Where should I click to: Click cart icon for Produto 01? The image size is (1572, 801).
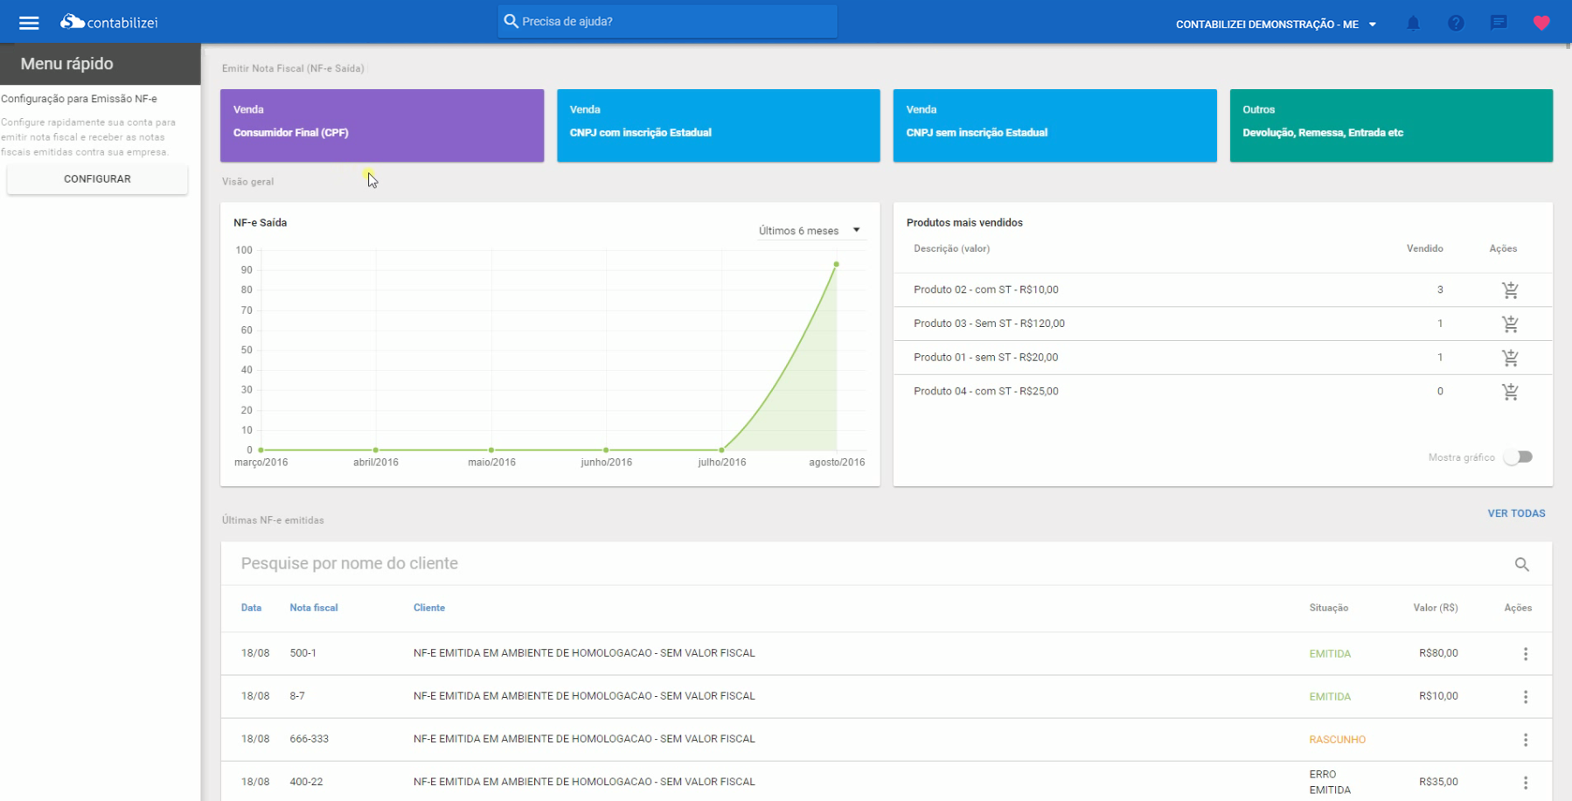(x=1510, y=358)
